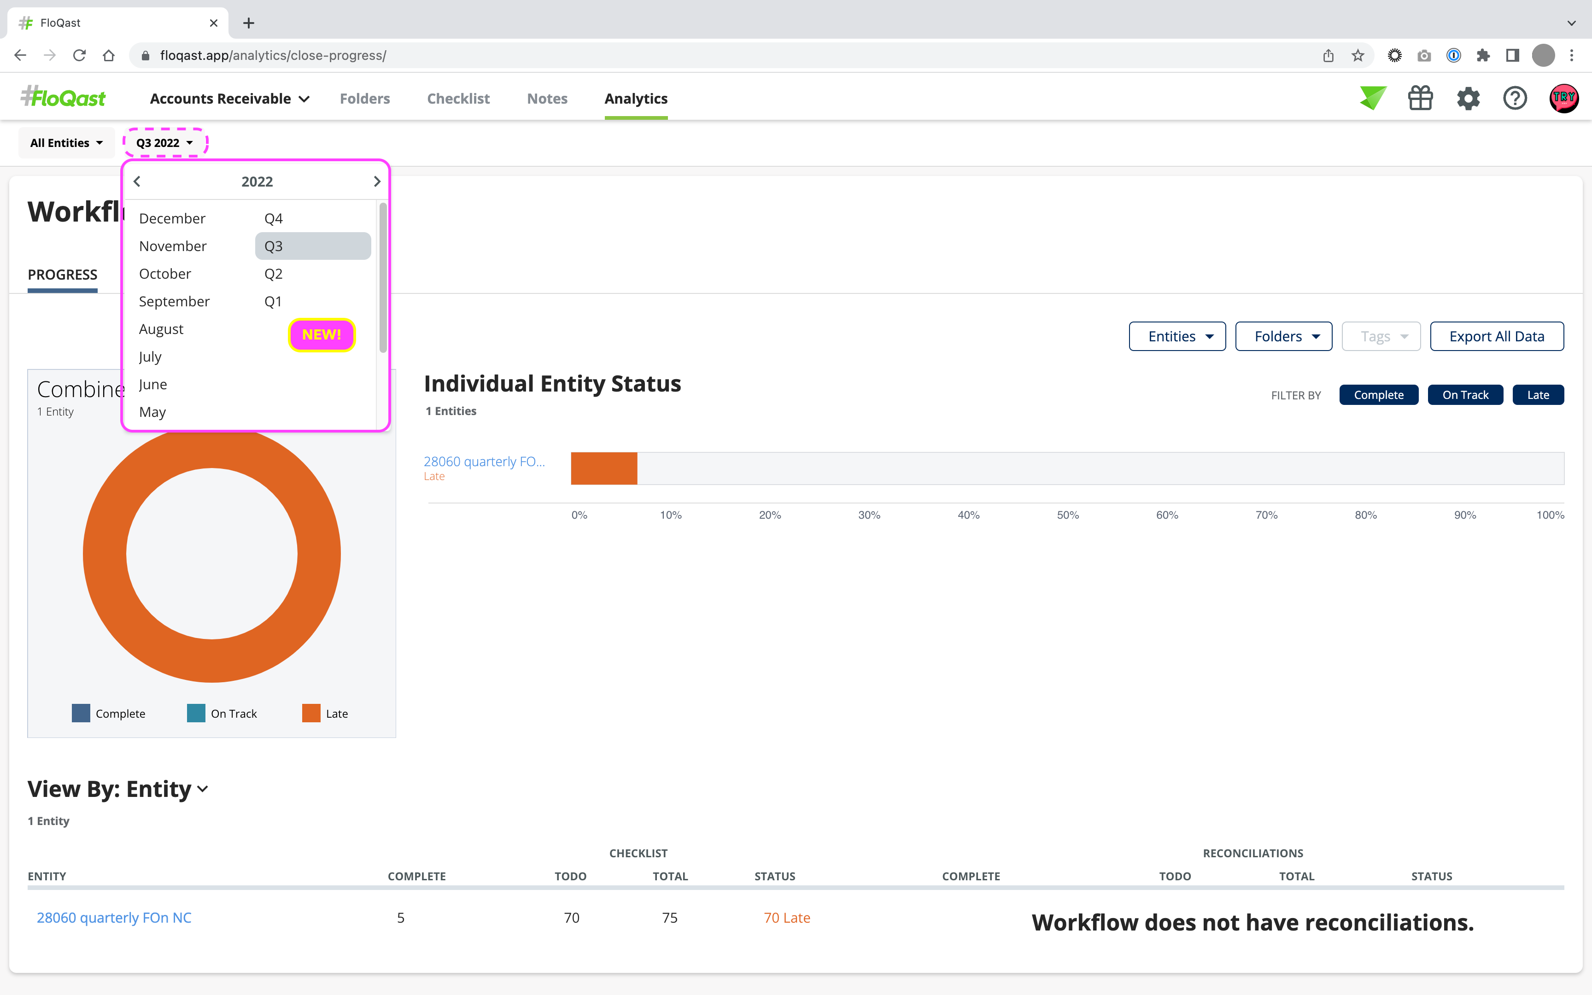Select August in the period picker
Screen dimensions: 1592x995
tap(161, 328)
